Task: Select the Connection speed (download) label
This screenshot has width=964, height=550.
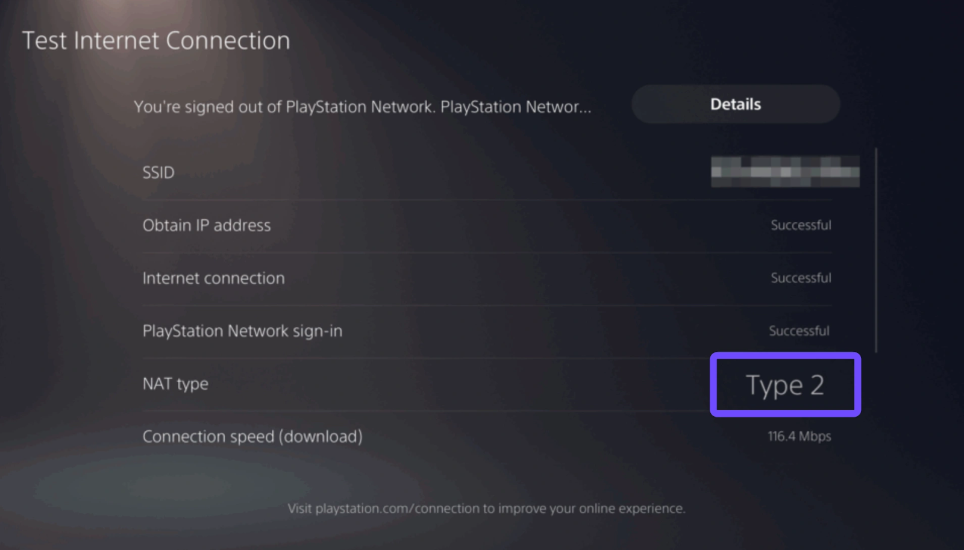Action: click(252, 437)
